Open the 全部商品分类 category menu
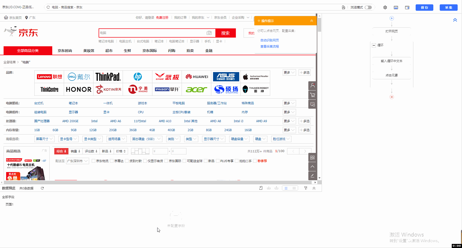Viewport: 462px width, 248px height. [28, 51]
